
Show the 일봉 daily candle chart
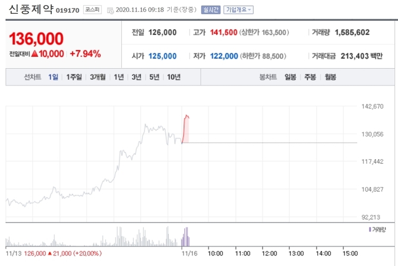click(x=290, y=77)
